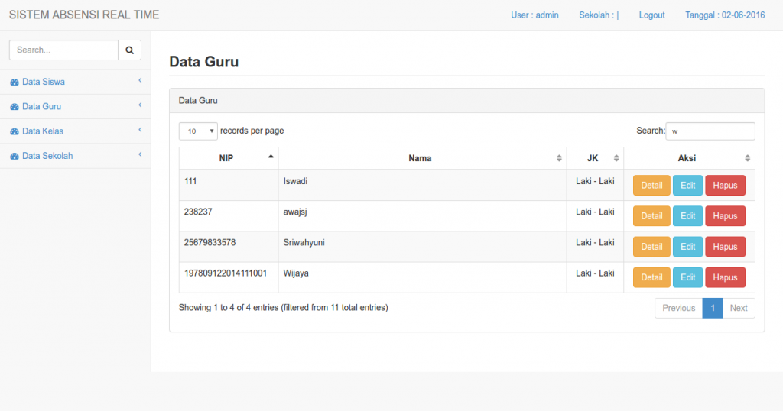Open the Data Guru sidebar menu
This screenshot has width=783, height=411.
click(42, 107)
